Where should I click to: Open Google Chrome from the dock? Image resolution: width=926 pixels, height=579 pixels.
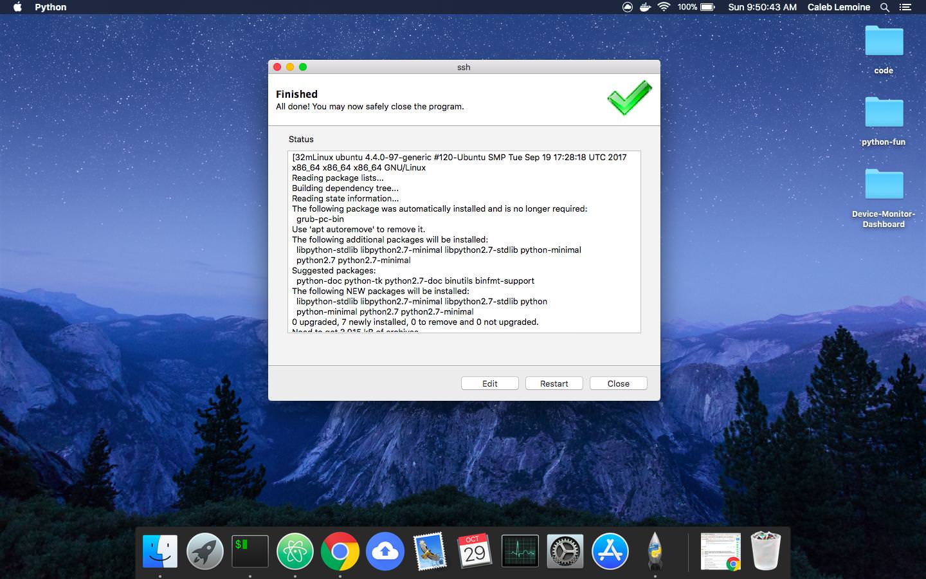(340, 551)
